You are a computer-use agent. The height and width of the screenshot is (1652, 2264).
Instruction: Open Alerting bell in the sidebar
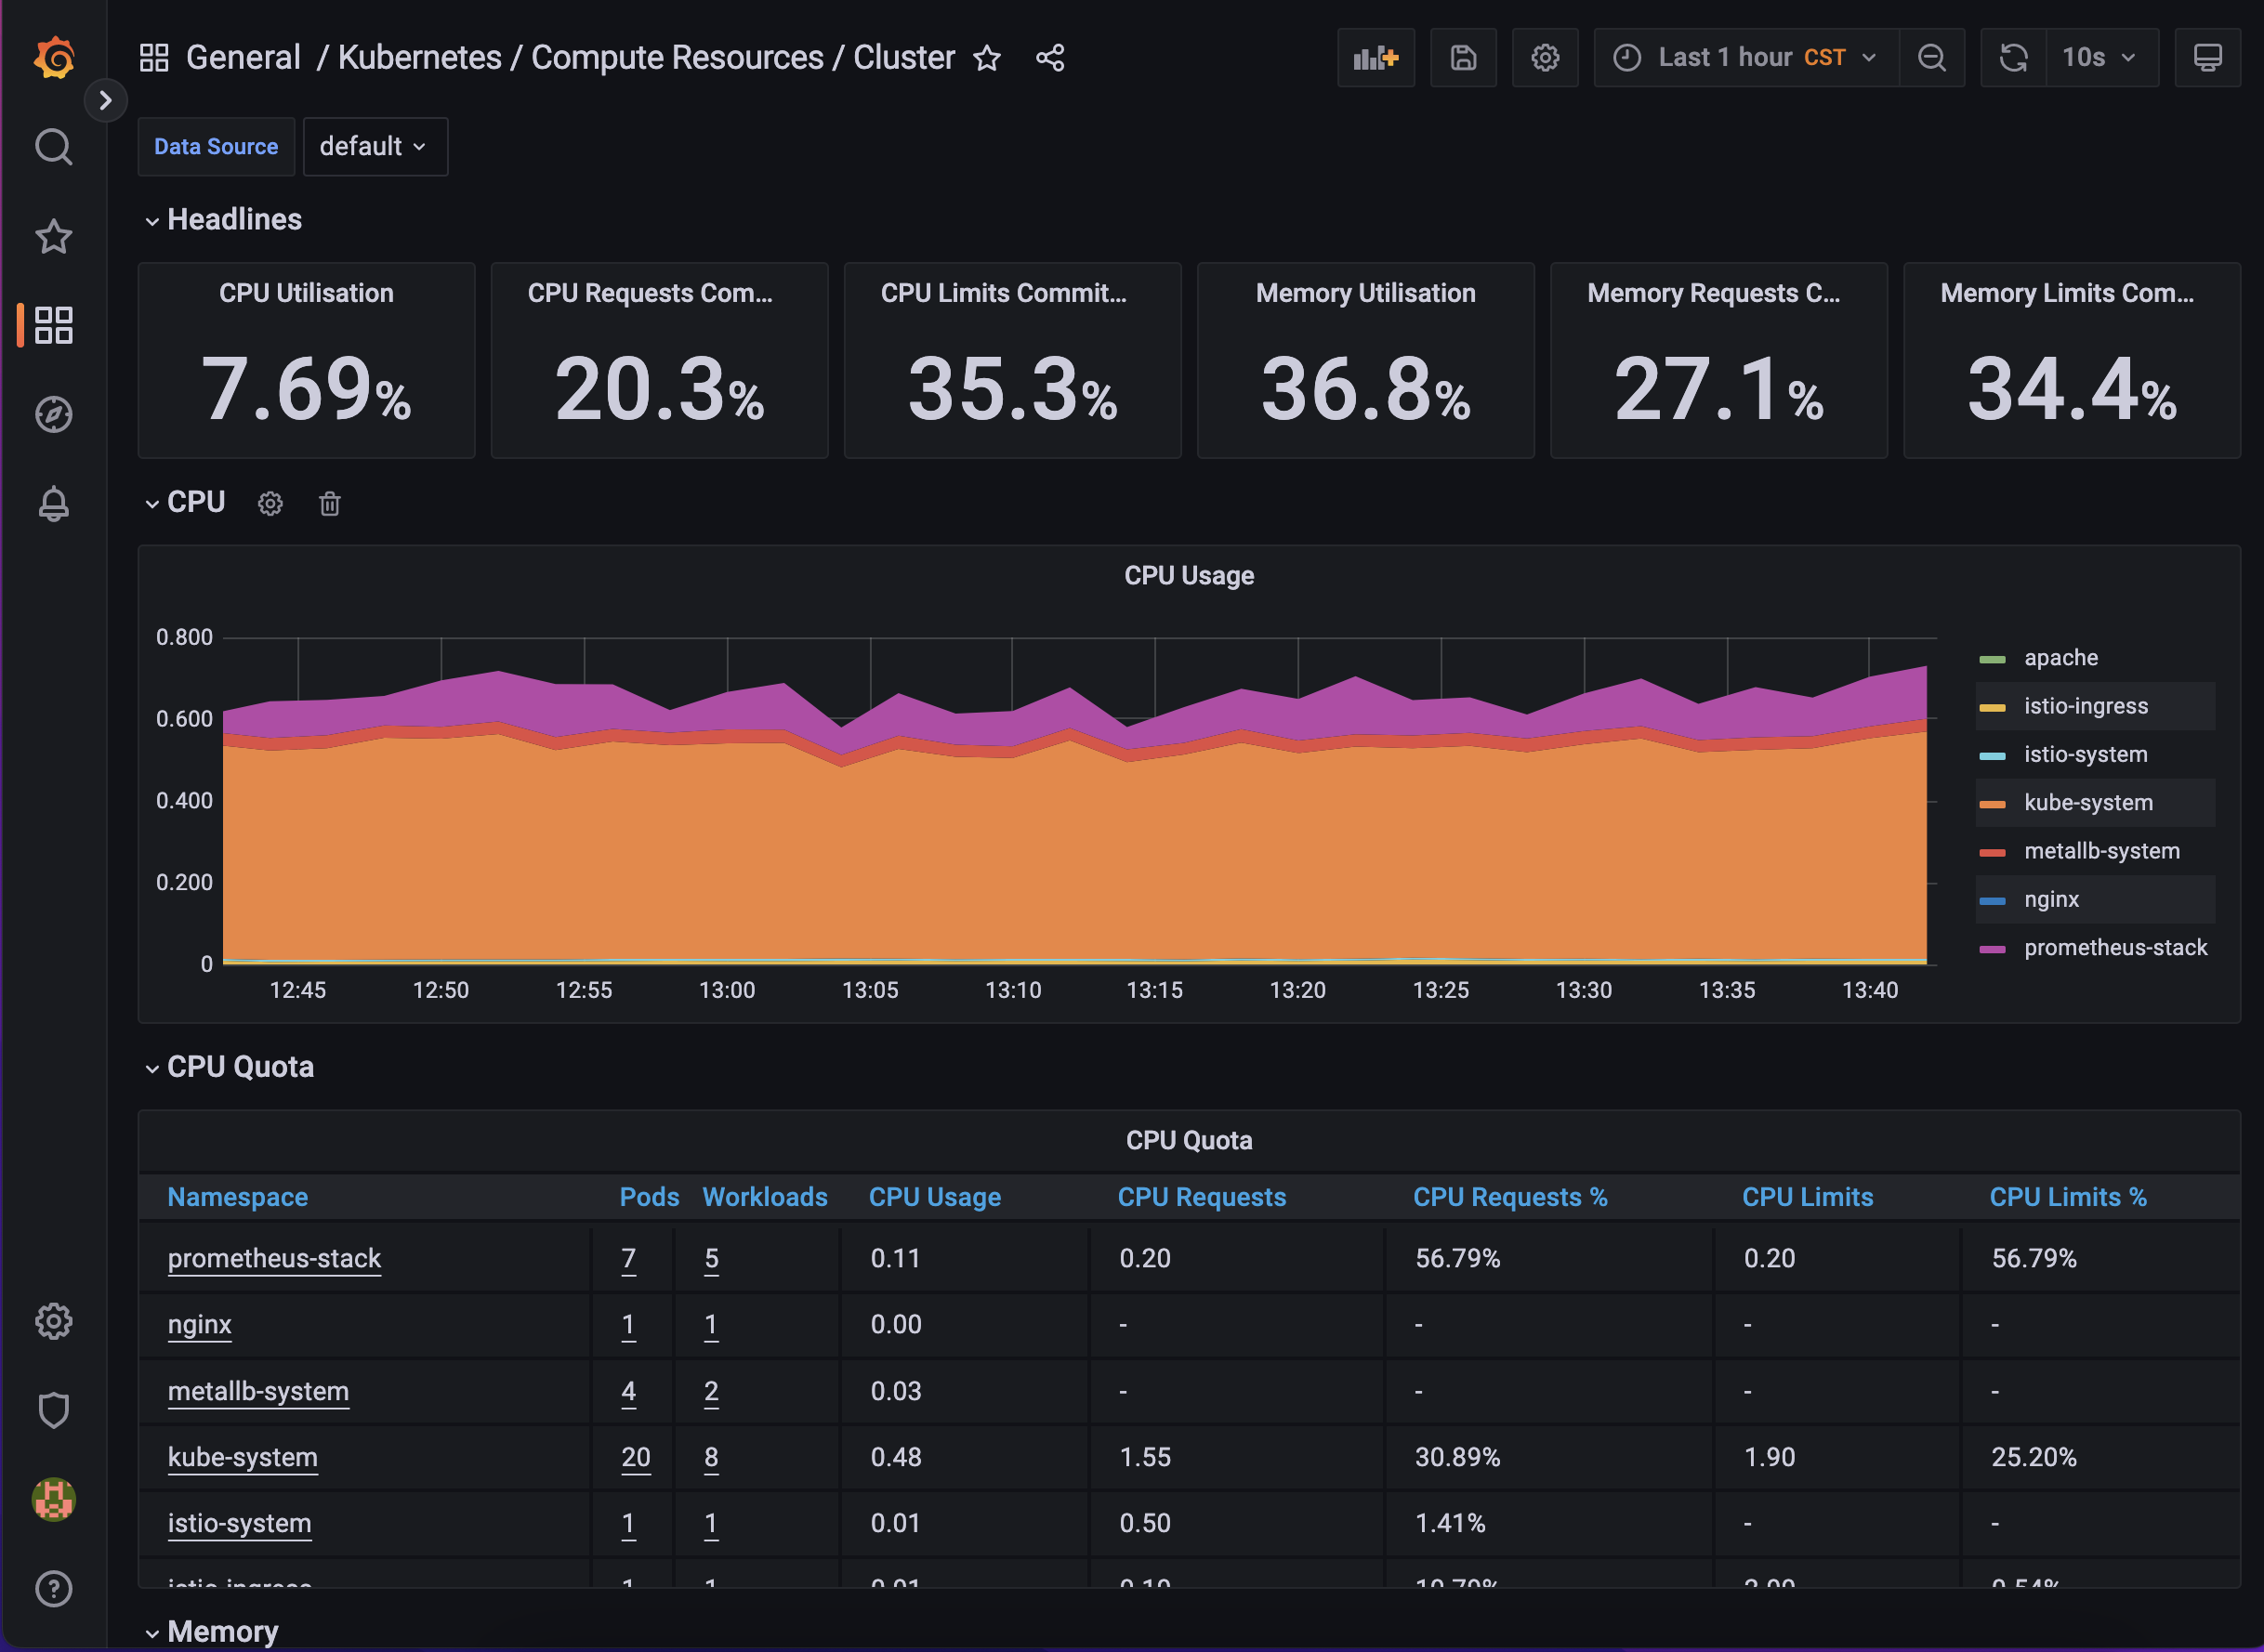[54, 504]
